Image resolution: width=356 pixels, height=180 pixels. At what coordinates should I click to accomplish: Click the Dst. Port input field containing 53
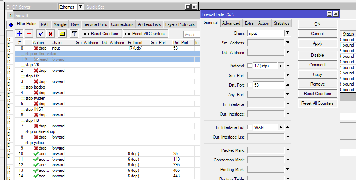pos(268,85)
